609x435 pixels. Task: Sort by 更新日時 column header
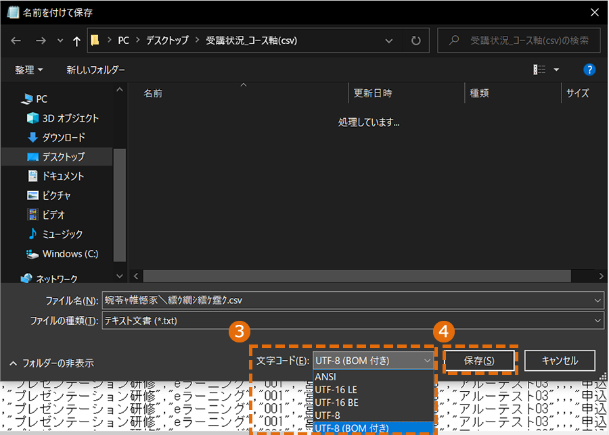pyautogui.click(x=373, y=93)
